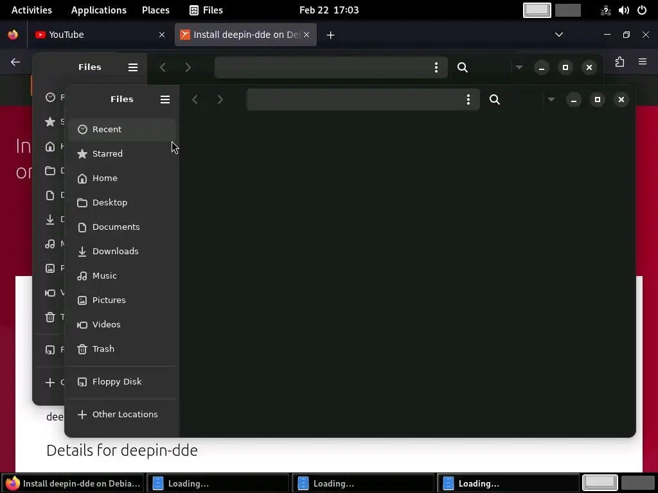
Task: Click Music note icon in back Files sidebar
Action: point(50,243)
